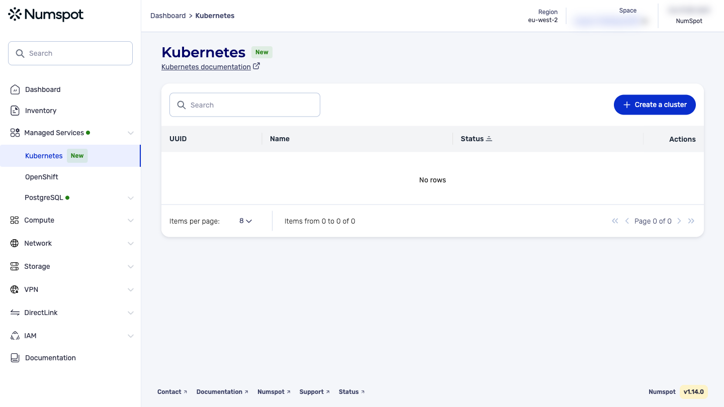Click the DirectLink arrows icon
The height and width of the screenshot is (407, 724).
pyautogui.click(x=15, y=313)
